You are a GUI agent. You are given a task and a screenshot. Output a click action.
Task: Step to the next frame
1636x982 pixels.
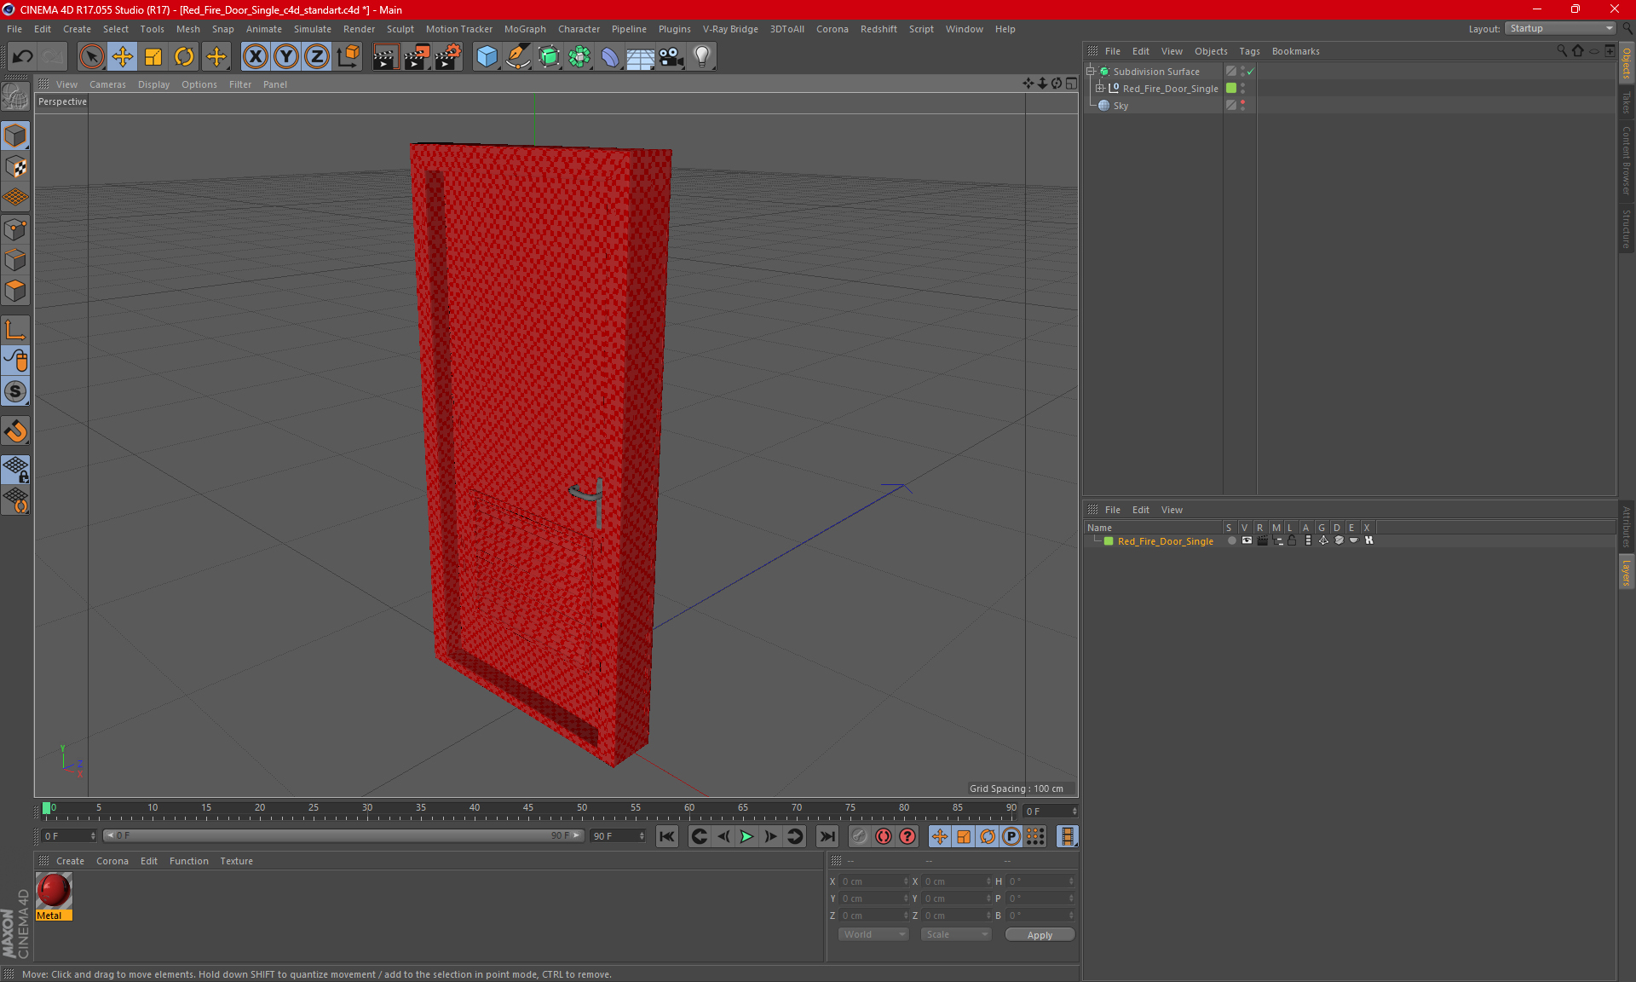[x=770, y=836]
